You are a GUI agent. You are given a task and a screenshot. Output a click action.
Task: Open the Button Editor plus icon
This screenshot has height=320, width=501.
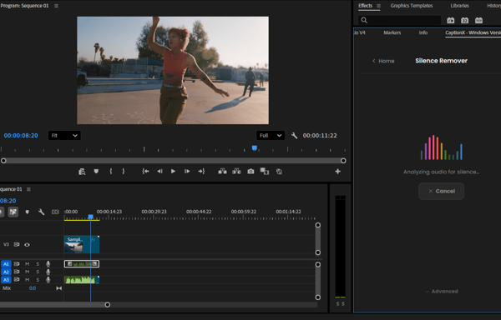(x=337, y=172)
